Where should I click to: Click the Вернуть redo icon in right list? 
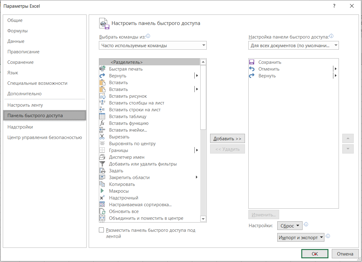(x=252, y=76)
